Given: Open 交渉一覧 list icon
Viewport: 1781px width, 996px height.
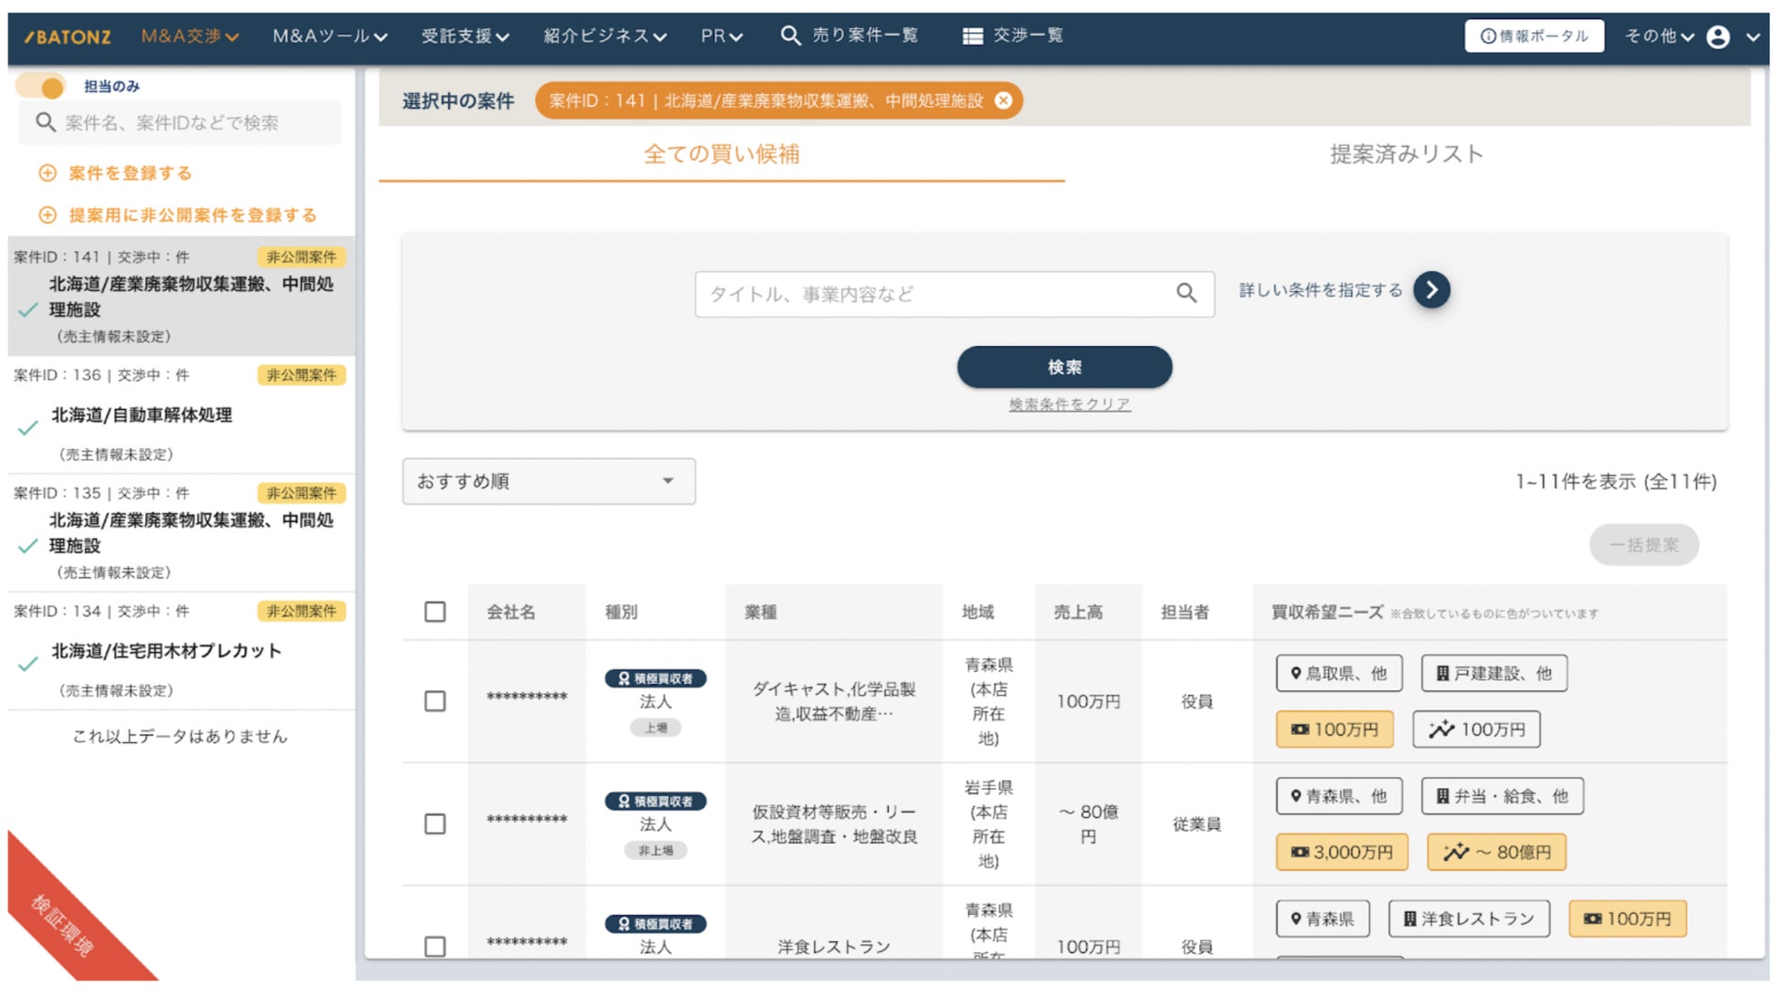Looking at the screenshot, I should [973, 37].
